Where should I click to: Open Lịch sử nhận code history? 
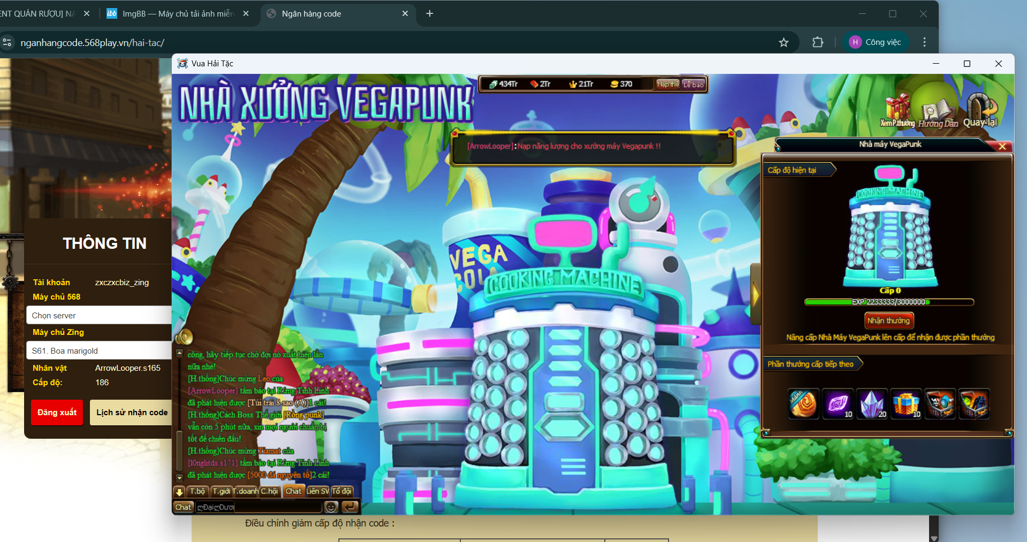pyautogui.click(x=132, y=413)
